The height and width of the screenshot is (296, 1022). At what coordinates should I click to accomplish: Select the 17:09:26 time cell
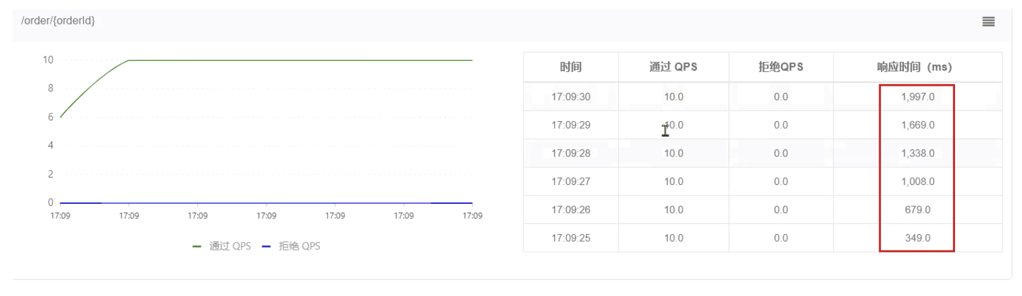click(x=571, y=210)
